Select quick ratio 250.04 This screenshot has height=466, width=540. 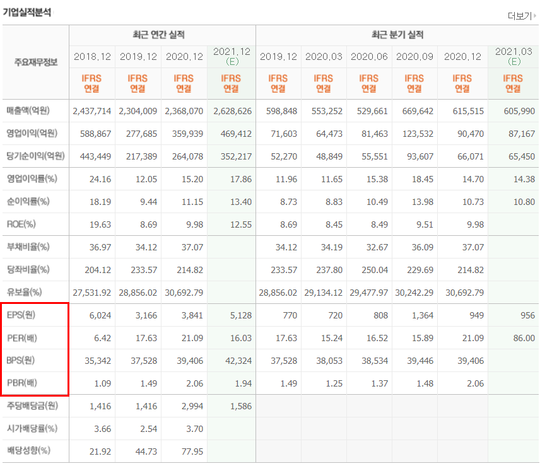click(x=375, y=270)
